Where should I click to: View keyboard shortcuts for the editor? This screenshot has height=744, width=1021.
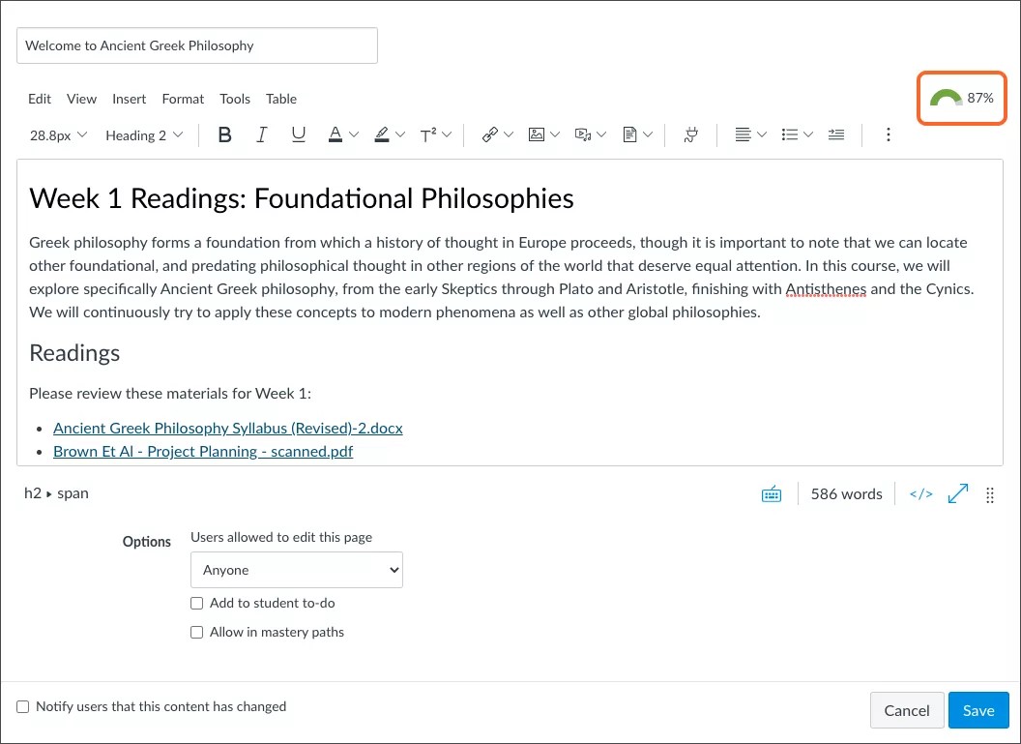pyautogui.click(x=771, y=493)
